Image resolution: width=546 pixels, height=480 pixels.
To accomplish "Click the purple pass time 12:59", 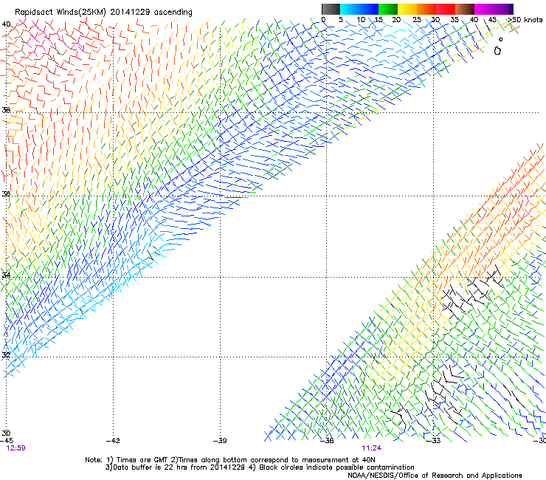I will coord(15,448).
